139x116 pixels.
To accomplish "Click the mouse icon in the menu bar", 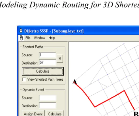I will (x=21, y=38).
